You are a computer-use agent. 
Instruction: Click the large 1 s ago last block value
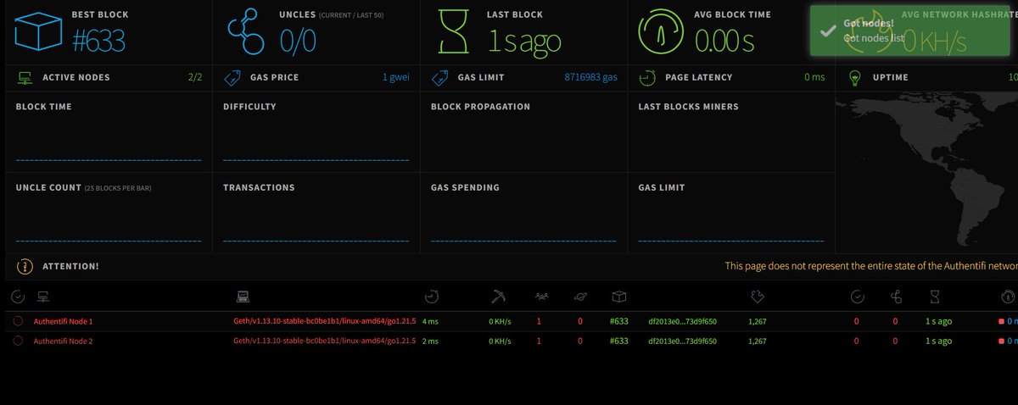coord(523,40)
